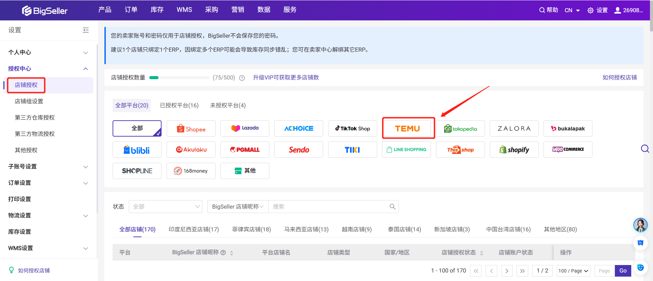
Task: Sort by BigSeller 店铺昵称 column arrows
Action: pyautogui.click(x=232, y=253)
